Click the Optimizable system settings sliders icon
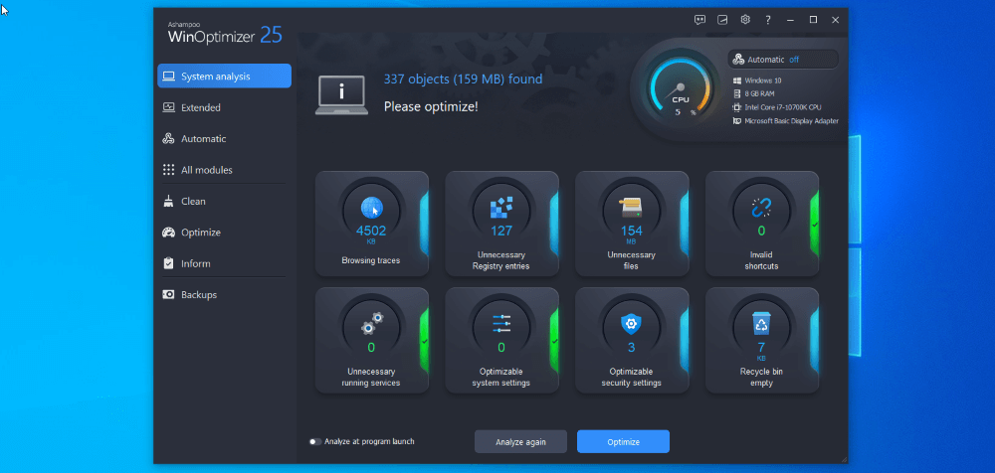Screen dimensions: 995x473 (x=501, y=323)
